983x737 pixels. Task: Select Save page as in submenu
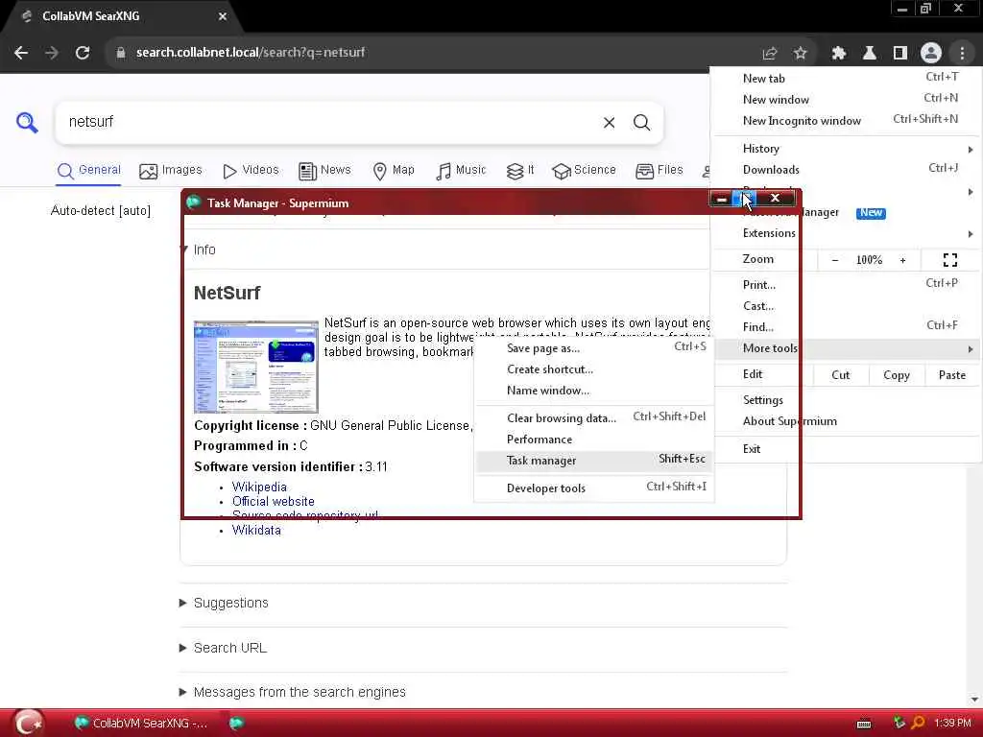point(593,348)
